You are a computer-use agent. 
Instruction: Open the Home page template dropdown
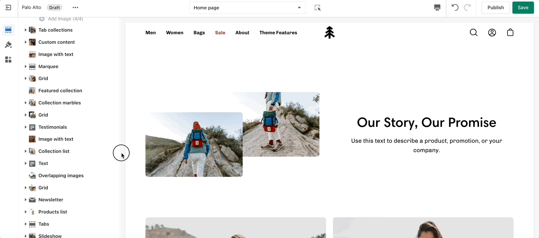(x=247, y=8)
